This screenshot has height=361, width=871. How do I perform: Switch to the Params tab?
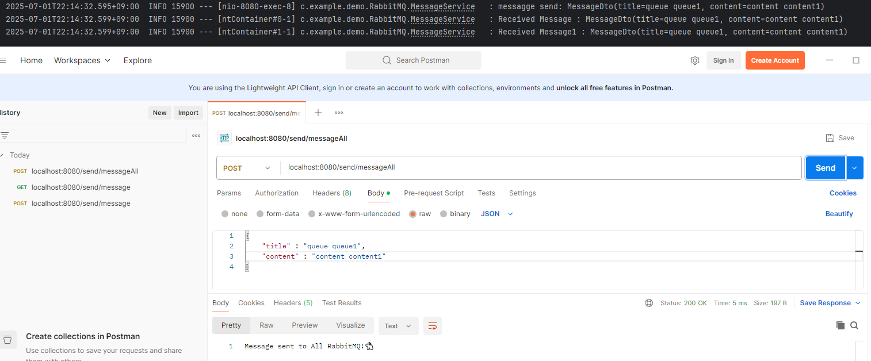(229, 193)
